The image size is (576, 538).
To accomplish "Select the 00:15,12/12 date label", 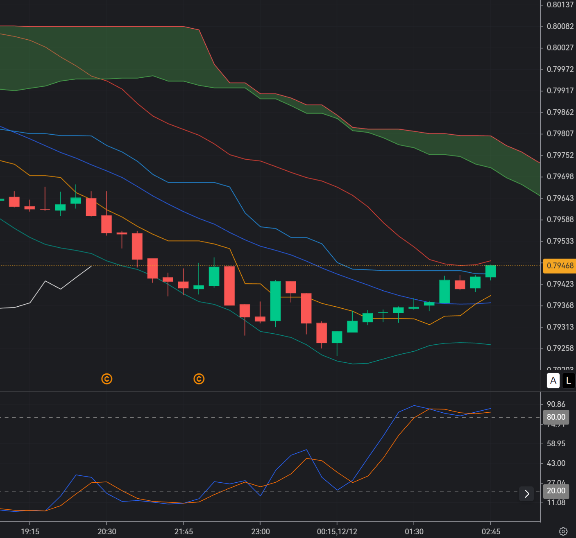I will click(x=337, y=531).
